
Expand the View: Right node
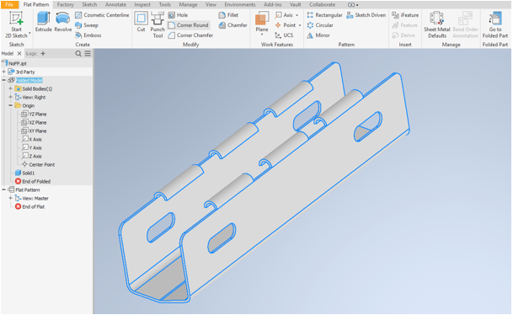(x=10, y=97)
